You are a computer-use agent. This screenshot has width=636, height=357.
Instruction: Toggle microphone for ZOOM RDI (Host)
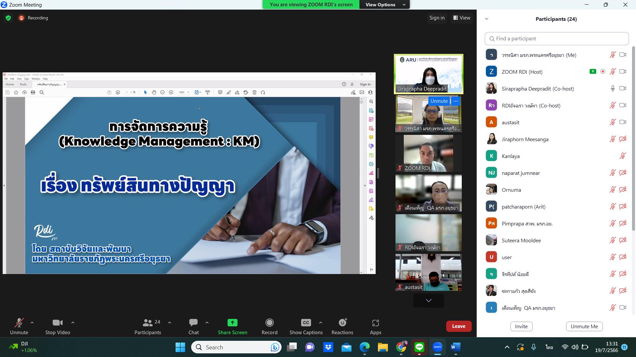point(612,72)
